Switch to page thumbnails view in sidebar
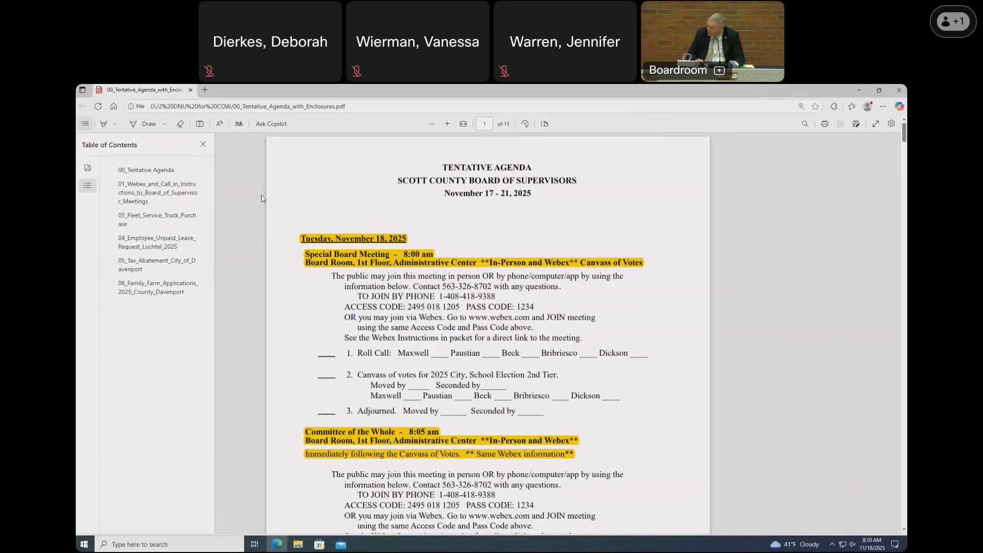The width and height of the screenshot is (983, 553). coord(88,167)
